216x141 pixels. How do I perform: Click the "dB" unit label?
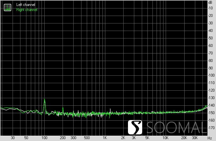(210, 3)
